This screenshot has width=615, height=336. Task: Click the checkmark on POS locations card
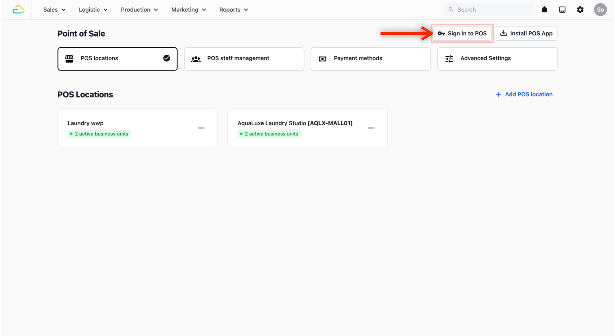166,58
